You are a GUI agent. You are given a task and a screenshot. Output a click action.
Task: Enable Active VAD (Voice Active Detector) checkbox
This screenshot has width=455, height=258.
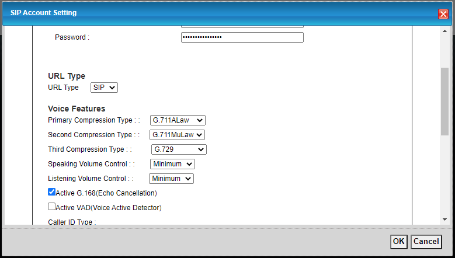pos(52,207)
